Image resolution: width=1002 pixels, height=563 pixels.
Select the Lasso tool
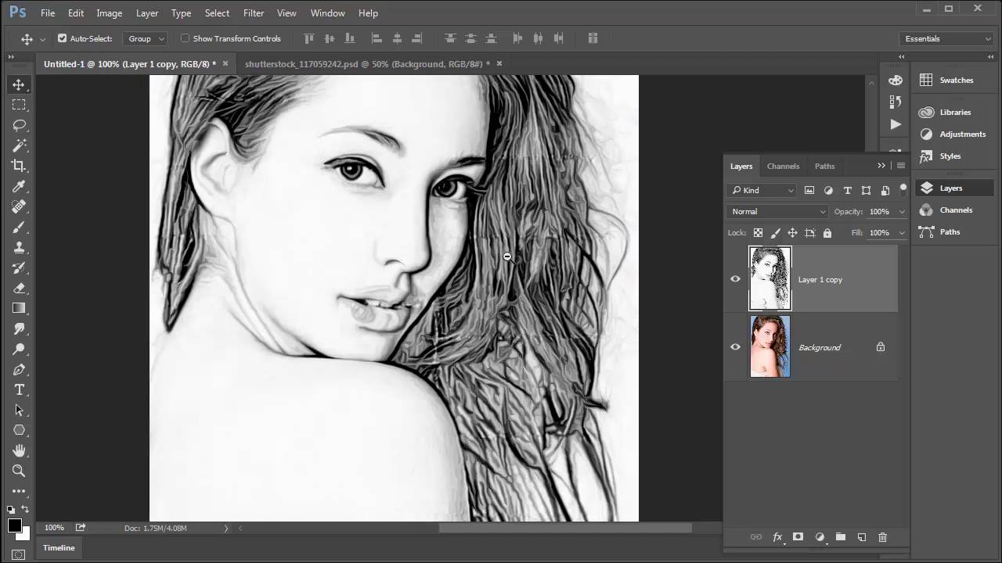(x=19, y=125)
